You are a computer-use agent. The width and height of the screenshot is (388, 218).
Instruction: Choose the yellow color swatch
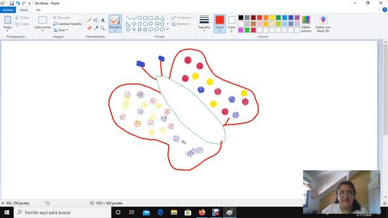pyautogui.click(x=272, y=18)
